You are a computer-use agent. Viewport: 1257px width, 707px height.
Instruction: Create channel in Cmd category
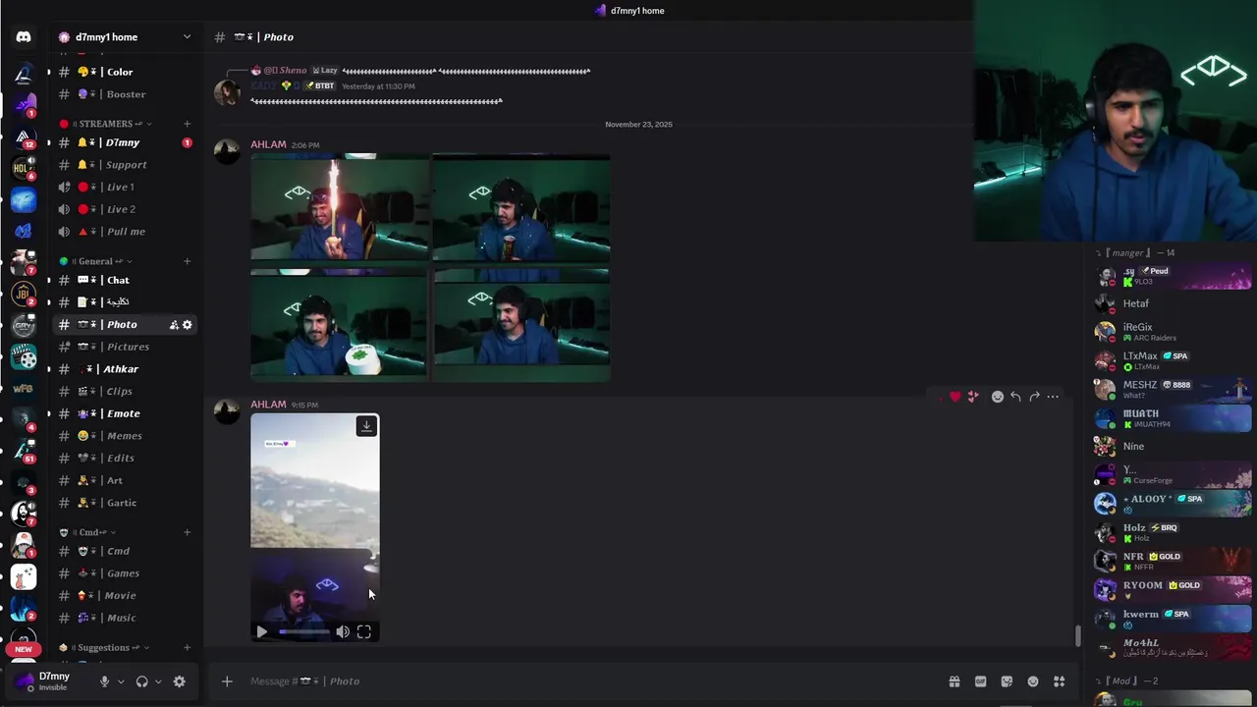pyautogui.click(x=187, y=532)
